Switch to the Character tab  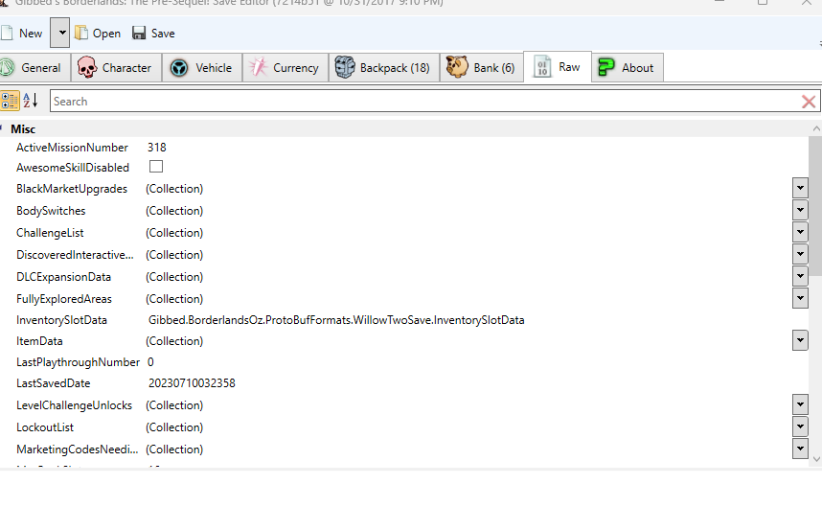[116, 68]
